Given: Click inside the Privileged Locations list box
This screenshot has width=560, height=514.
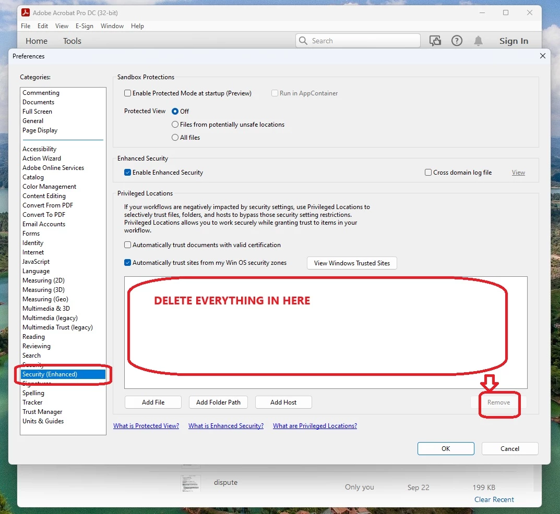Looking at the screenshot, I should [326, 333].
